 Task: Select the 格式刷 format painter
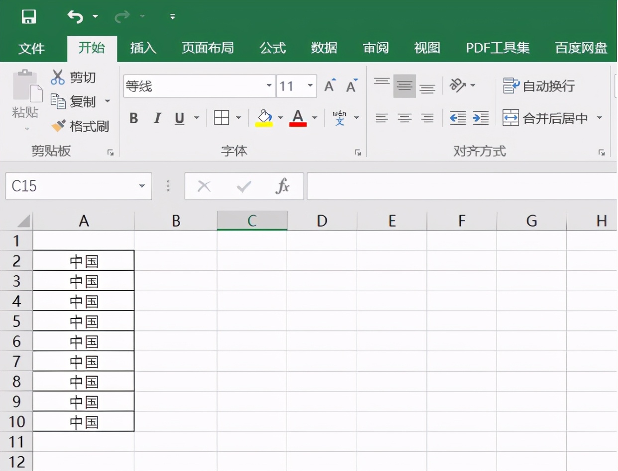[x=80, y=126]
